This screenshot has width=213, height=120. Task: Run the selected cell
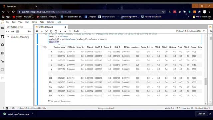coord(61,31)
